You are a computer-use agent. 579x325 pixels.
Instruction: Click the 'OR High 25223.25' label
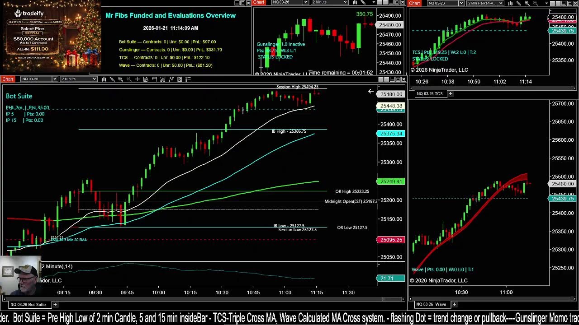(352, 191)
